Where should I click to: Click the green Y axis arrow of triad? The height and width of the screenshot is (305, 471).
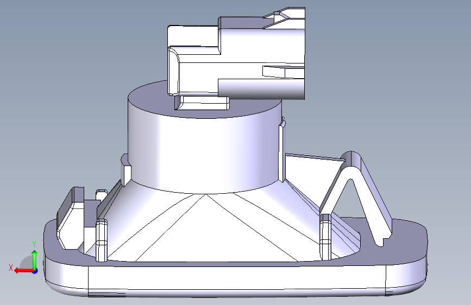point(35,259)
